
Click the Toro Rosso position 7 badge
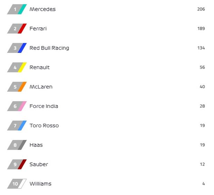point(17,126)
